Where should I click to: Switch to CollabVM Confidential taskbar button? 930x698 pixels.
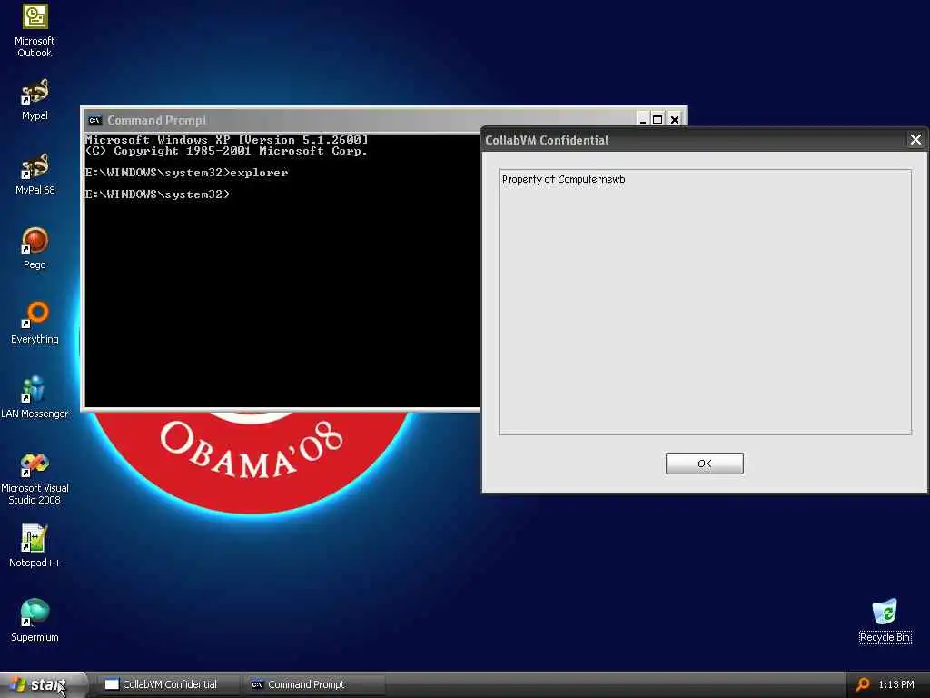pos(169,684)
